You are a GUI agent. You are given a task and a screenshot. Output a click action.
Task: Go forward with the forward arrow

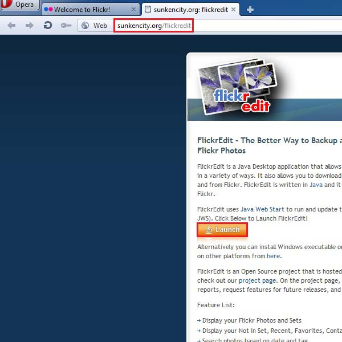coord(30,26)
